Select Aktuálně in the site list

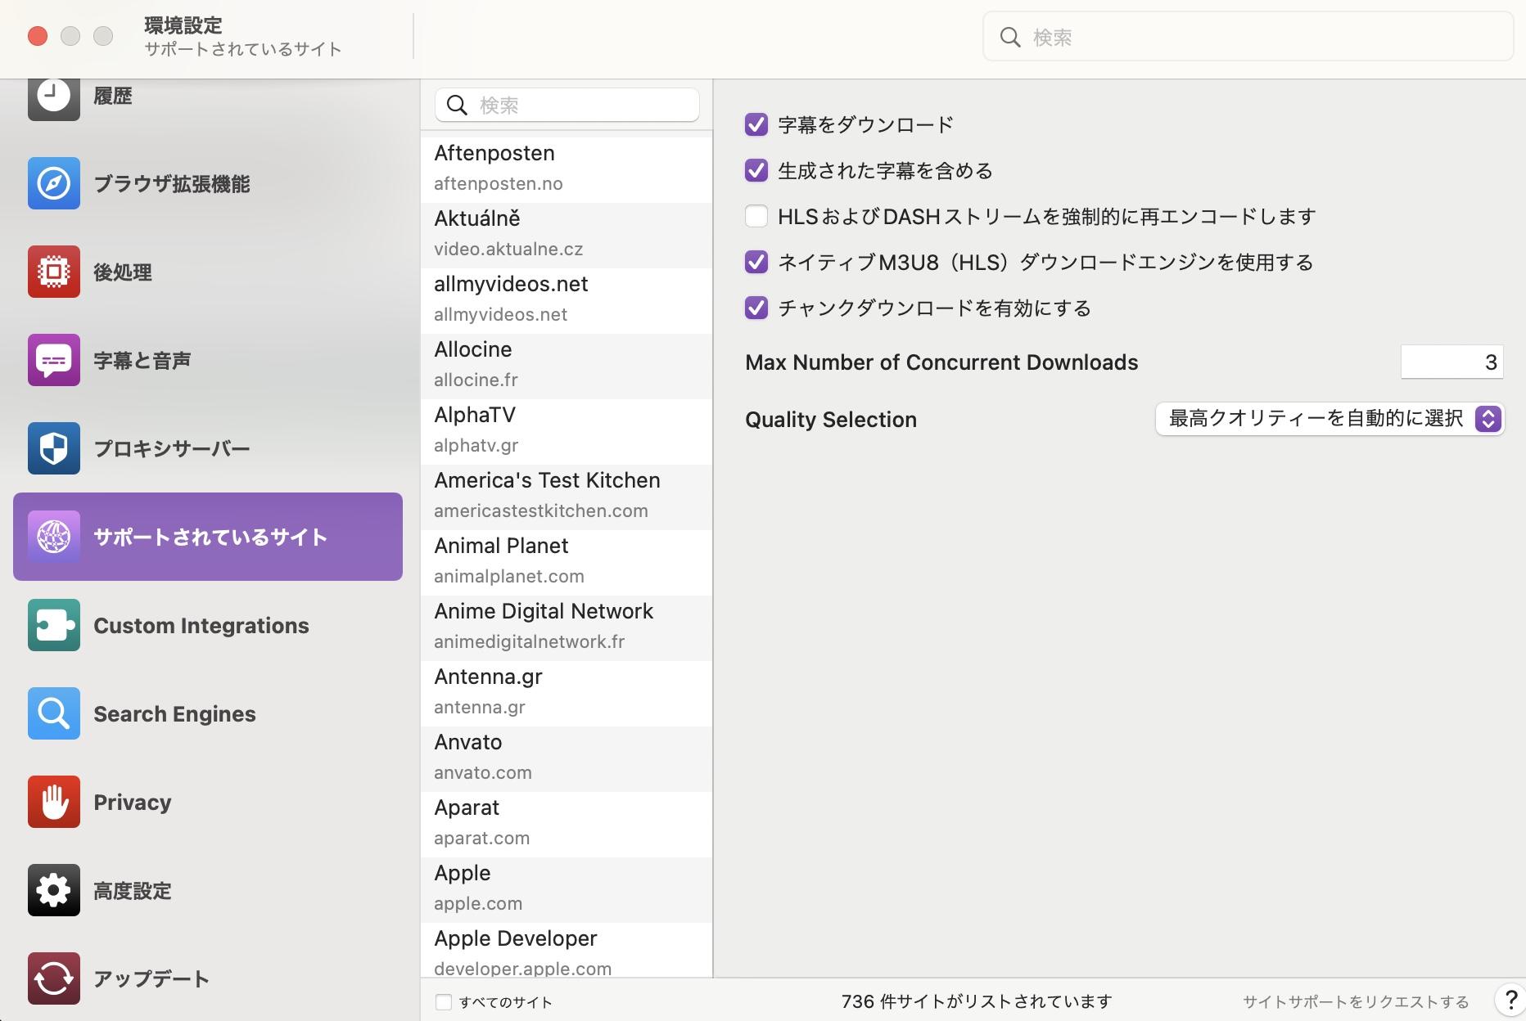pyautogui.click(x=567, y=236)
